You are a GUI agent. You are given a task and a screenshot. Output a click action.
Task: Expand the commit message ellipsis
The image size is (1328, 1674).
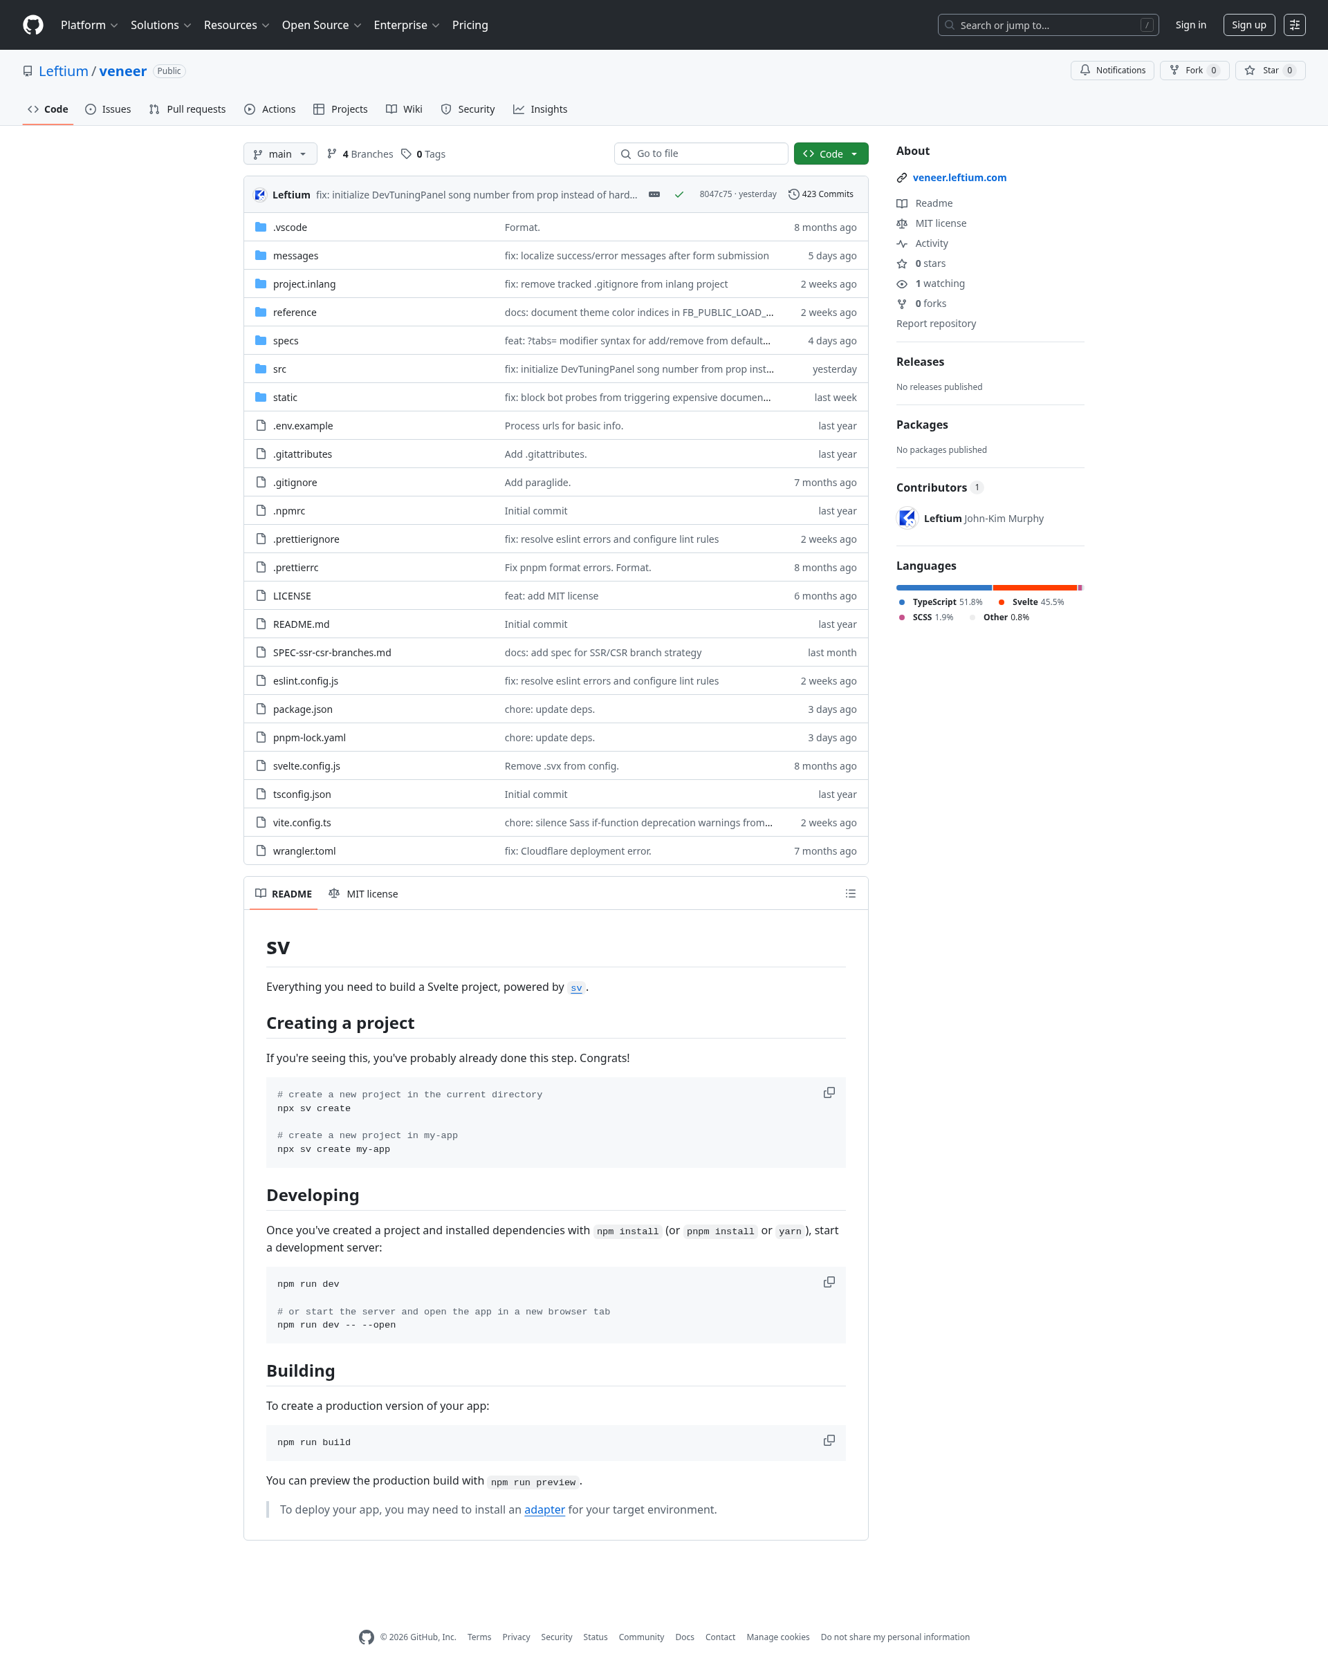point(654,194)
